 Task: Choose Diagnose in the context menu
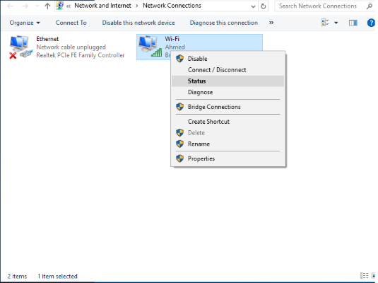pyautogui.click(x=228, y=92)
